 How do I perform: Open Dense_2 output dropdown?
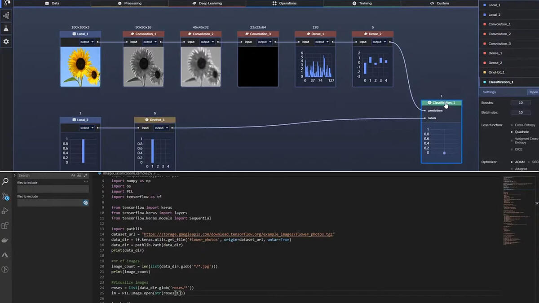click(x=379, y=42)
